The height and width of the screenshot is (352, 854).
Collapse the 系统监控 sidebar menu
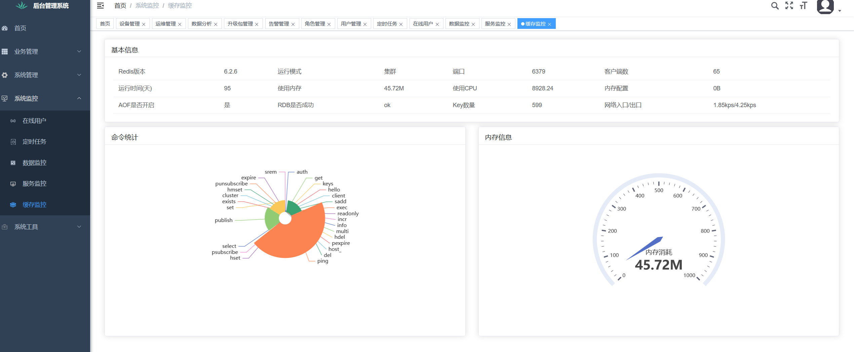(x=45, y=98)
